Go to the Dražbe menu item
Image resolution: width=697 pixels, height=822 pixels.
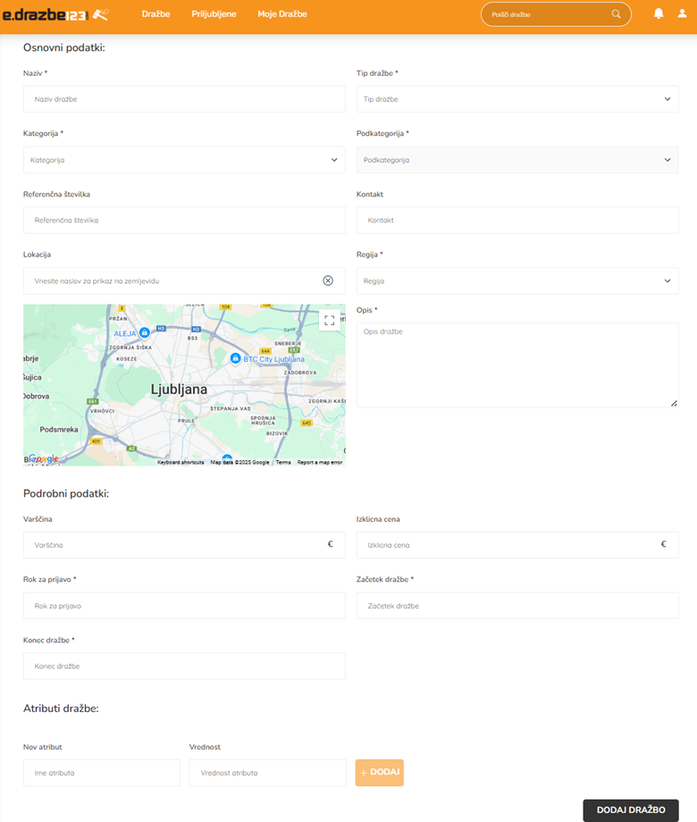155,14
